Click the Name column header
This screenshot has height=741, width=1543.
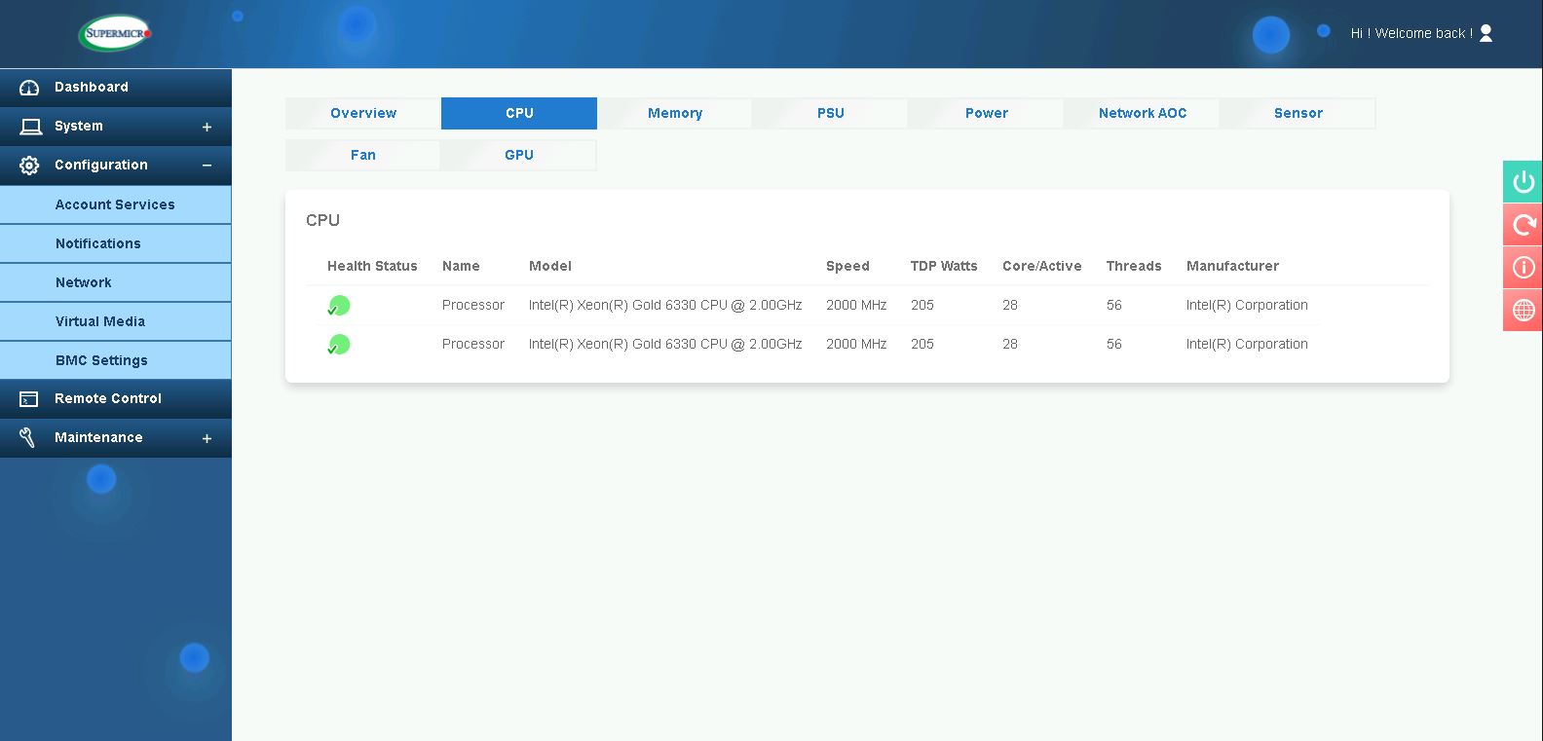click(461, 266)
